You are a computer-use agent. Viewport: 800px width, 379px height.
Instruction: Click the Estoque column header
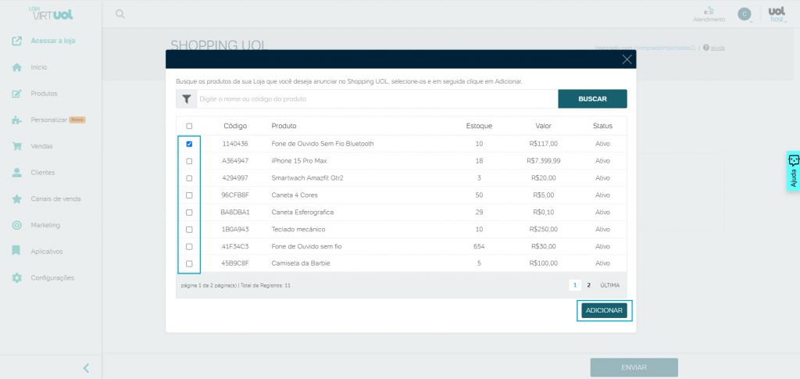[x=479, y=126]
